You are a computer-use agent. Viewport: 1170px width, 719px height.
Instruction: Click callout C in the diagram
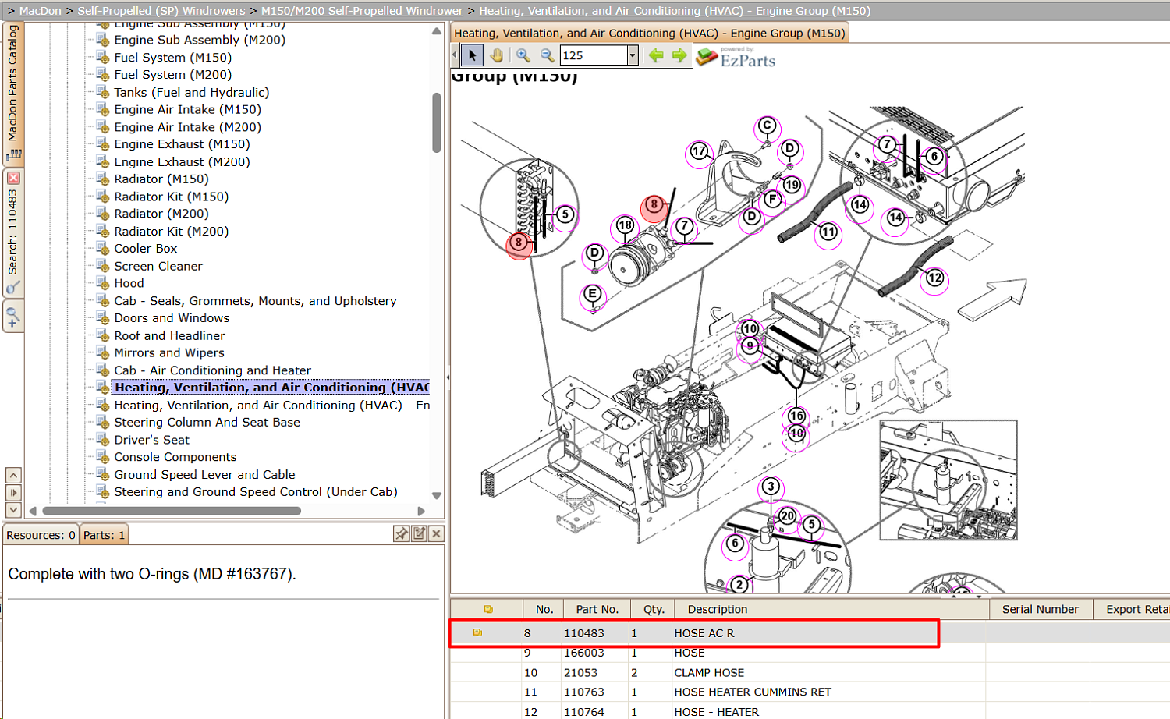pos(768,126)
